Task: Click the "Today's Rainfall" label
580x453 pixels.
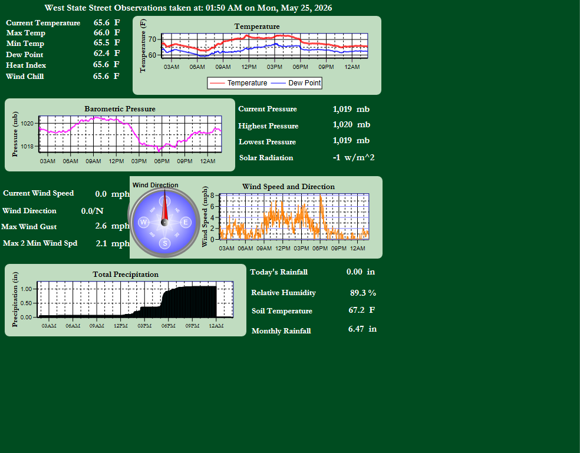Action: coord(279,272)
